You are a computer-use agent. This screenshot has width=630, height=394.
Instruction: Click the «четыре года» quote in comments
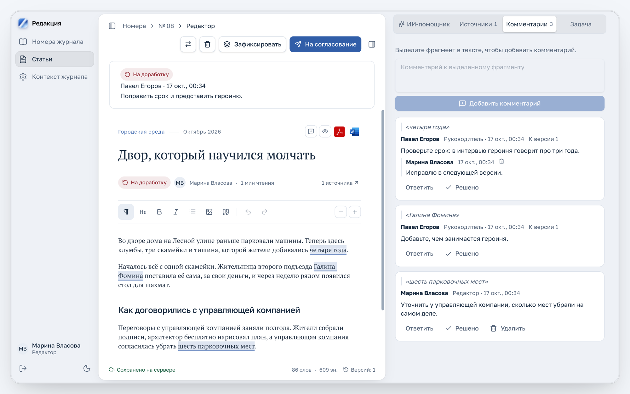coord(427,127)
